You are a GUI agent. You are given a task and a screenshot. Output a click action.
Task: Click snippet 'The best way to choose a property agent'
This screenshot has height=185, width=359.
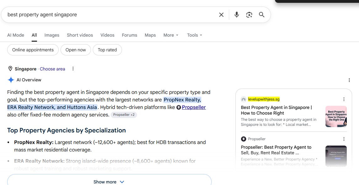278,122
